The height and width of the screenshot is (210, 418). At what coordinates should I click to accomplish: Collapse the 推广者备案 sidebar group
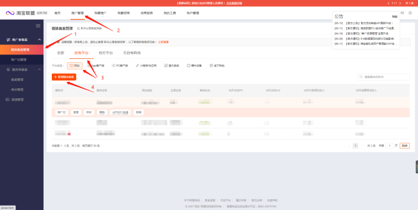click(x=40, y=39)
